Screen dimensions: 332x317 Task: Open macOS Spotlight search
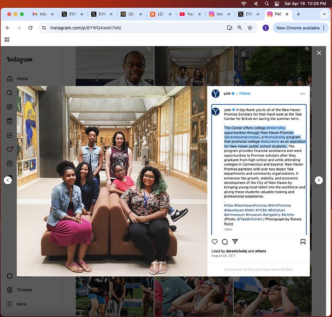tap(267, 4)
